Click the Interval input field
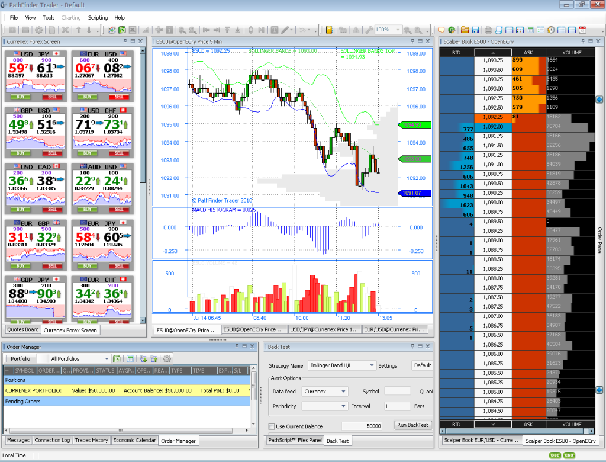Viewport: 606px width, 462px height. (396, 406)
